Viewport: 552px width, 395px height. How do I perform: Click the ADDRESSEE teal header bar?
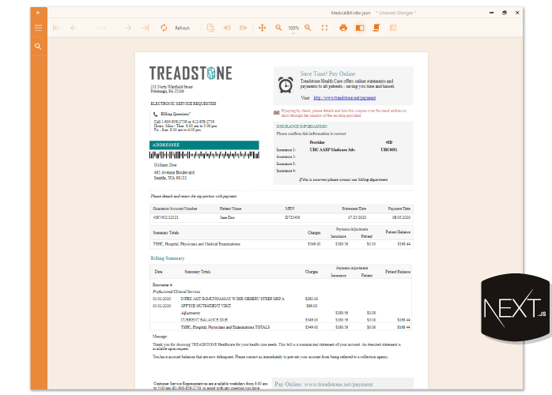[204, 145]
